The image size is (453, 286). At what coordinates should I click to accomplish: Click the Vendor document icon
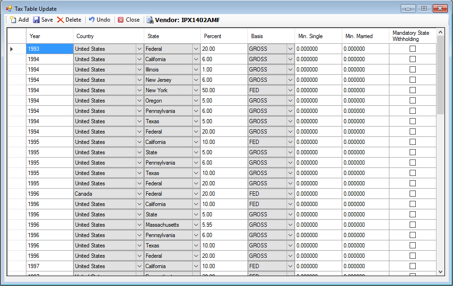click(150, 20)
